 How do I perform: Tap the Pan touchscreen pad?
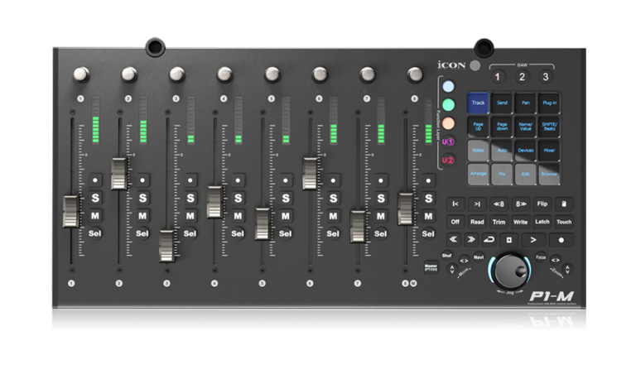tap(526, 103)
